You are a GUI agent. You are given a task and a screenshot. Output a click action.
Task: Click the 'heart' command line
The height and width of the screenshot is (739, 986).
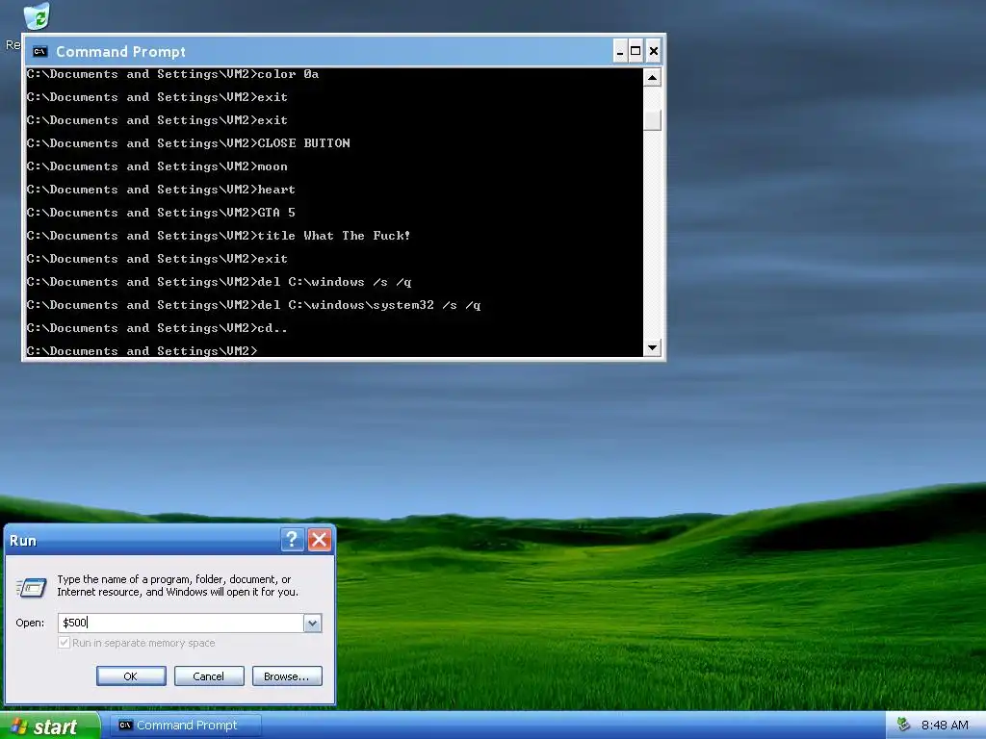pos(161,190)
